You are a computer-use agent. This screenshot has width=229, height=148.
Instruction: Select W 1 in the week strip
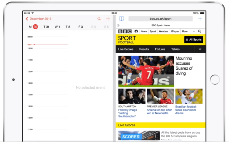coord(57,27)
